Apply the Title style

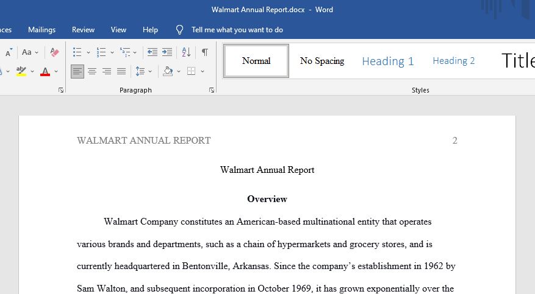click(x=518, y=61)
